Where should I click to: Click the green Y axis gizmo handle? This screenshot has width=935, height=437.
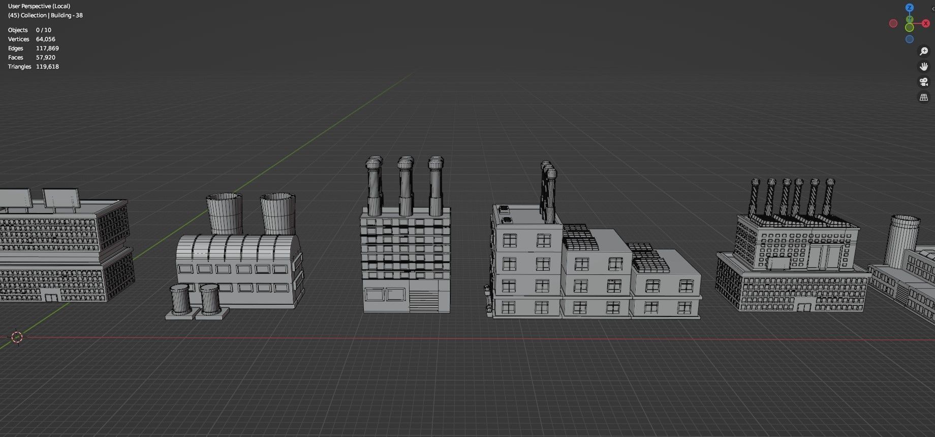tap(910, 19)
